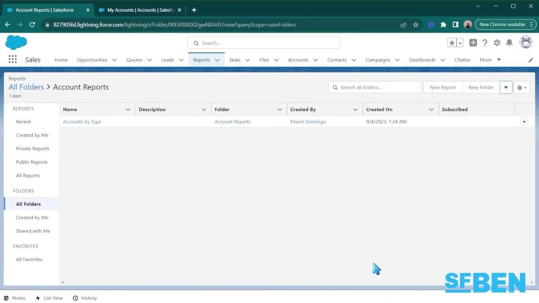539x303 pixels.
Task: Open the notifications bell
Action: tap(509, 43)
